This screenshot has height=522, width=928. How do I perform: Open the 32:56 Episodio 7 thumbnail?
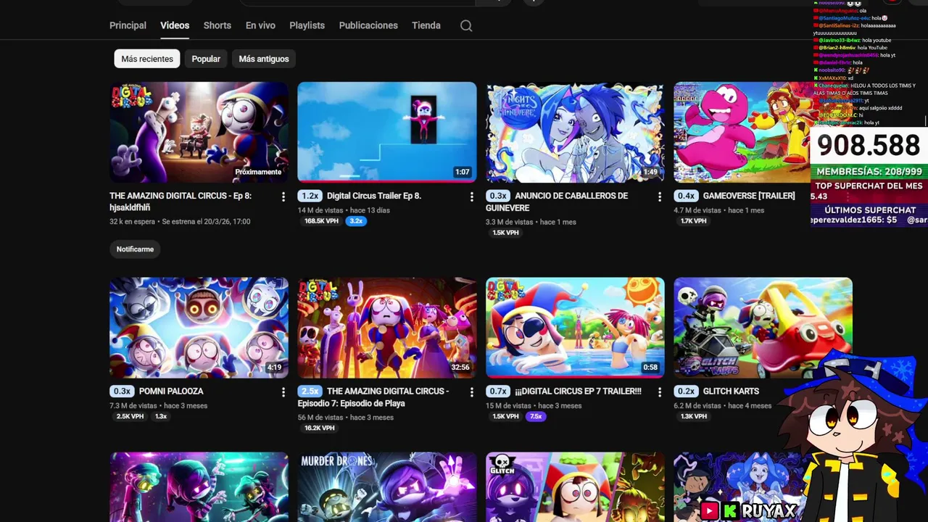click(x=387, y=328)
